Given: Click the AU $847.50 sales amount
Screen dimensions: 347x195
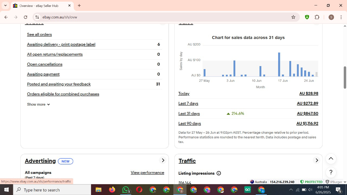Looking at the screenshot, I should (x=307, y=113).
